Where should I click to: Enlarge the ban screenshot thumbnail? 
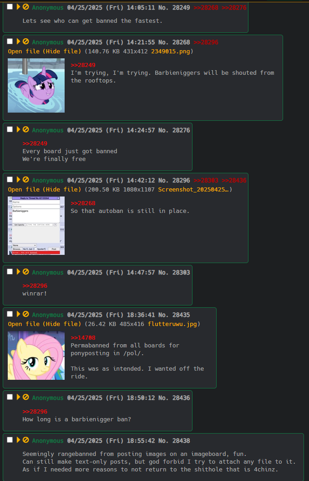tap(36, 226)
